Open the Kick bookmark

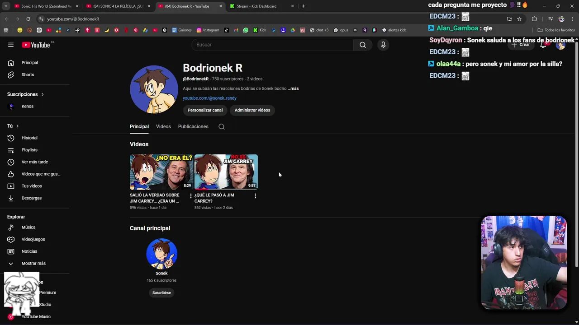(260, 30)
